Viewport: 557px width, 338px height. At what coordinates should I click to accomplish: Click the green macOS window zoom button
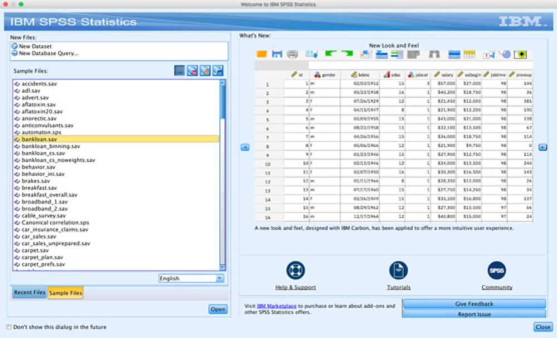(x=21, y=4)
